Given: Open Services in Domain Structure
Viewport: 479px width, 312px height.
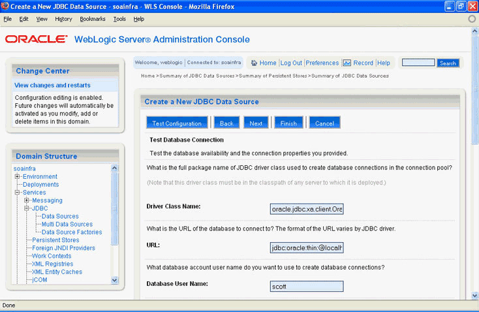Looking at the screenshot, I should coord(34,192).
